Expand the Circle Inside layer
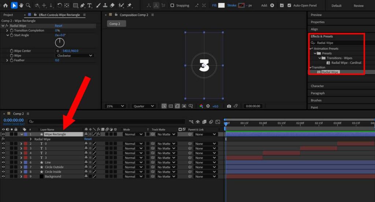Screen dimensions: 375x202 21,172
